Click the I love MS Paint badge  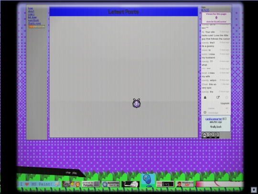39,184
